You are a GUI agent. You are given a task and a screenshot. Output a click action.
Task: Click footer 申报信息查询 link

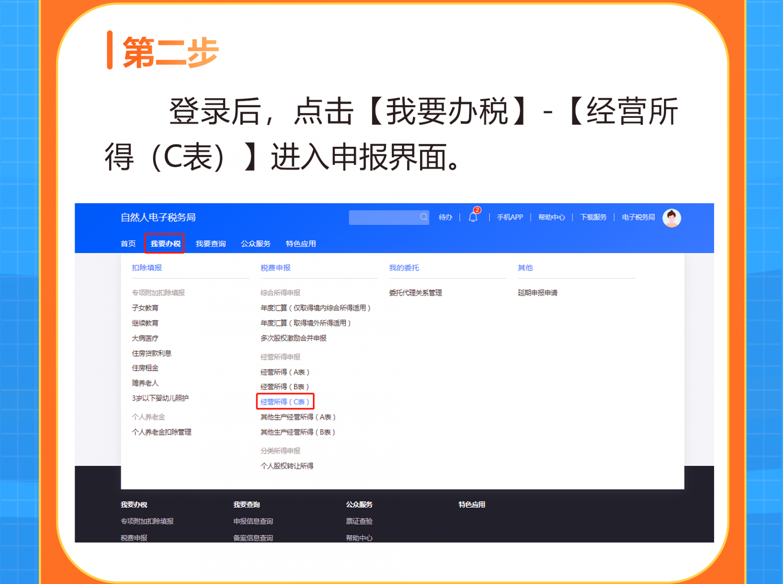[253, 521]
